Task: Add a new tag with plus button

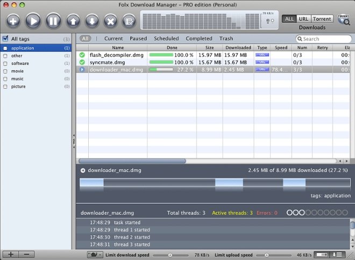Action: tap(10, 254)
